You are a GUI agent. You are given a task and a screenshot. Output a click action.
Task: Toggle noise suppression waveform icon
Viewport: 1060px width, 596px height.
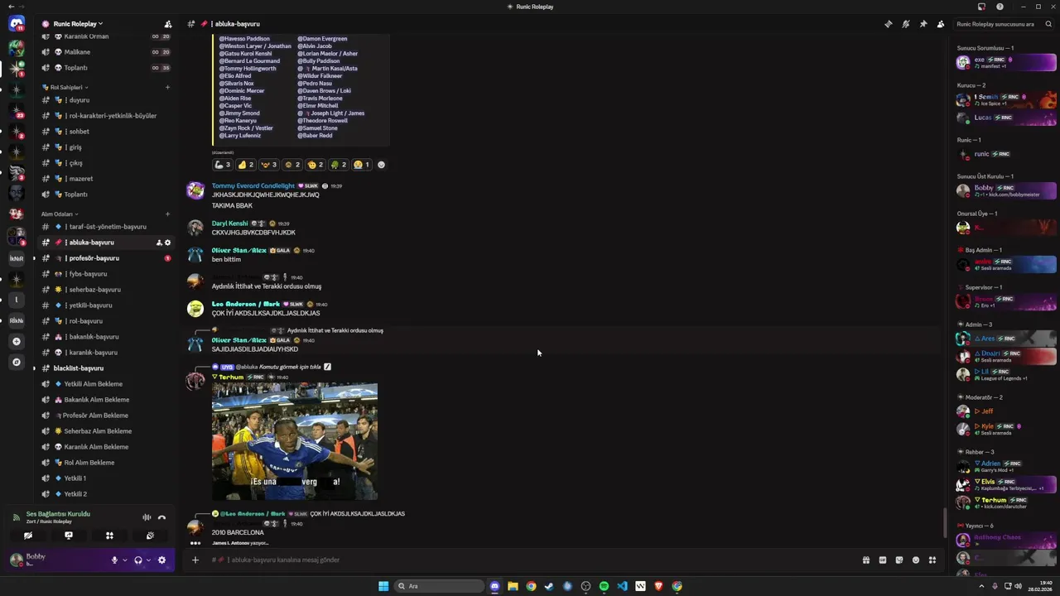(x=147, y=517)
